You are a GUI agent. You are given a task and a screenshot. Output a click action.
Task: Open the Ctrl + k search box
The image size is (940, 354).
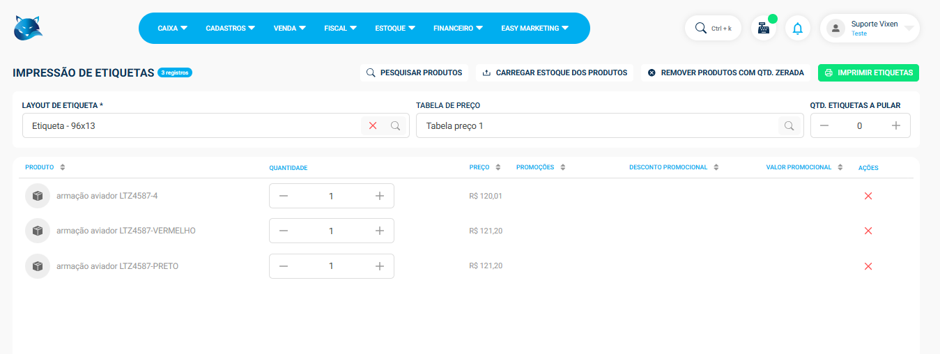coord(713,29)
